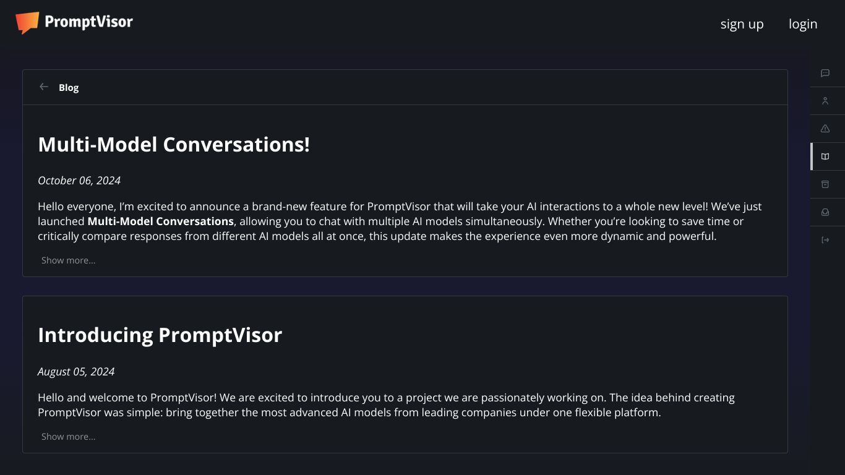The height and width of the screenshot is (475, 845).
Task: Click the Multi-Model Conversations! heading
Action: coord(174,144)
